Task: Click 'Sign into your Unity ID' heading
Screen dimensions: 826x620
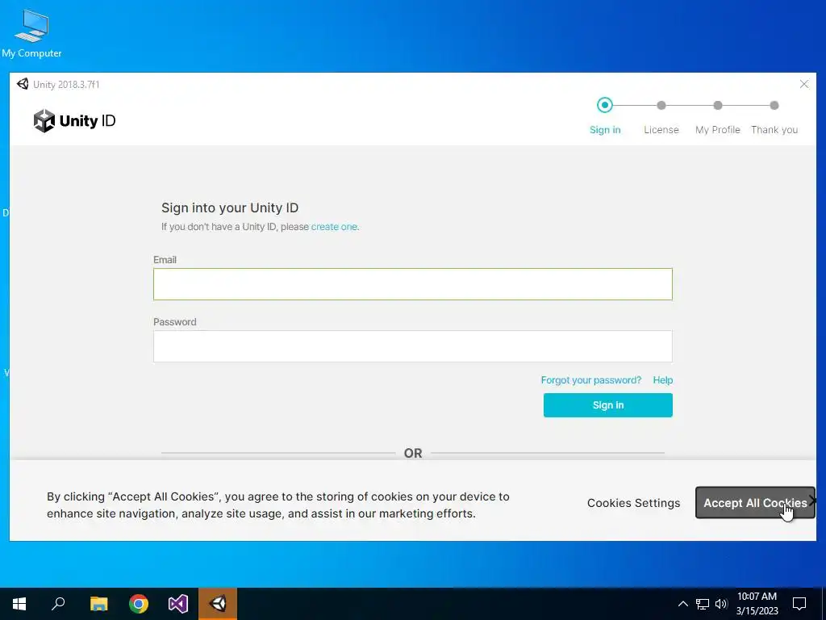Action: tap(230, 207)
